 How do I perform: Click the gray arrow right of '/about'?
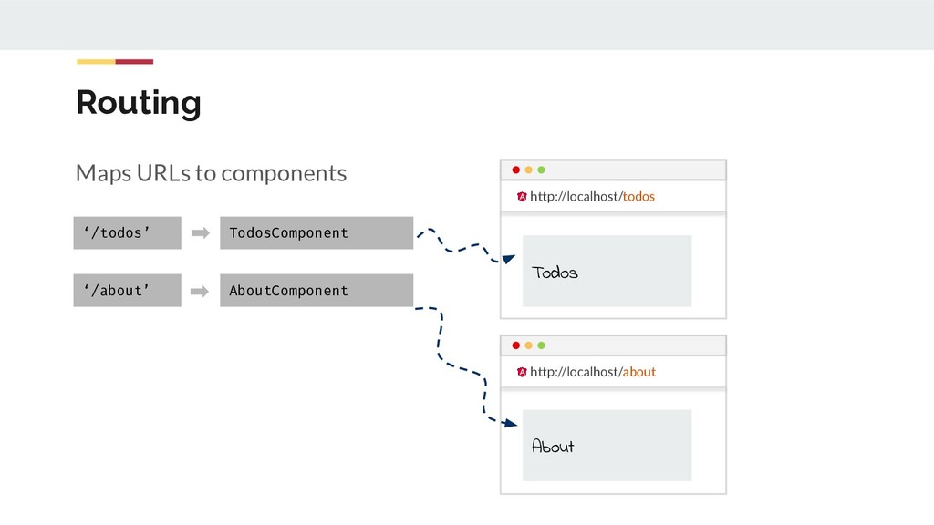pyautogui.click(x=201, y=292)
